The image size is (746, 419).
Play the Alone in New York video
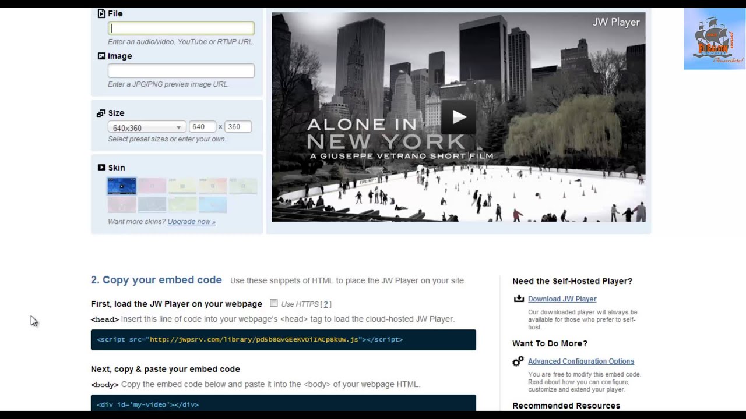pos(459,117)
